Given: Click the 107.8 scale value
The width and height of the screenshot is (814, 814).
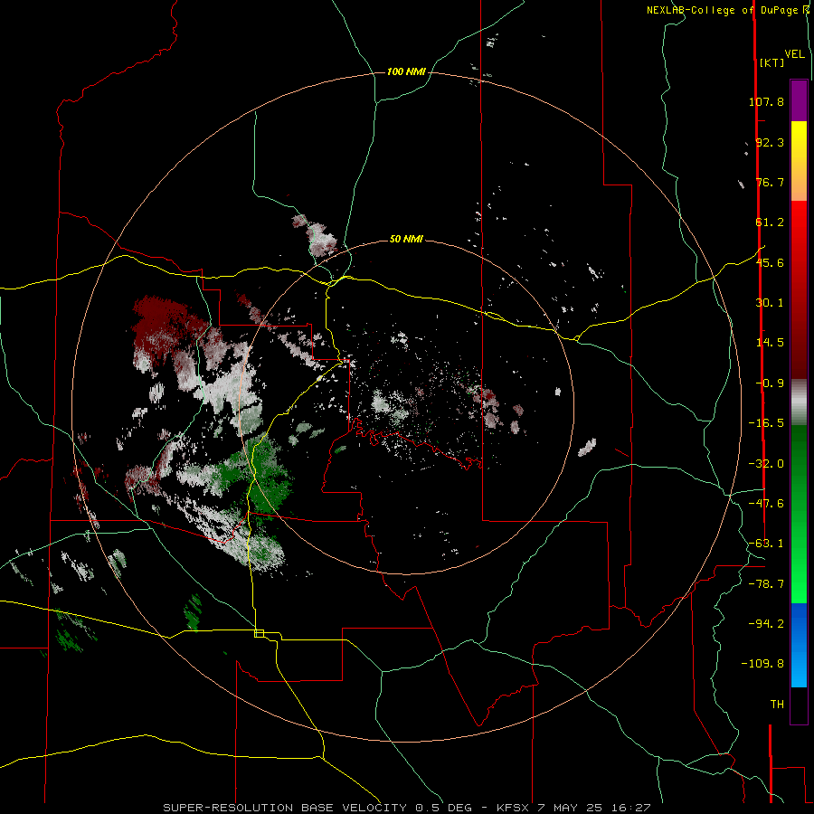Looking at the screenshot, I should (766, 101).
